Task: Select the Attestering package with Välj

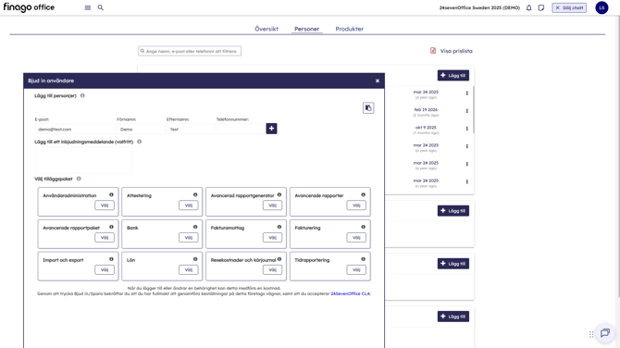Action: tap(189, 205)
